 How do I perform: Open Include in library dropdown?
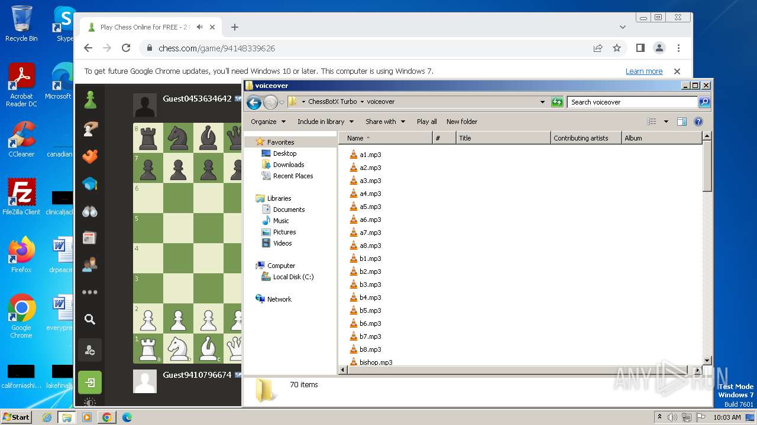pyautogui.click(x=326, y=122)
